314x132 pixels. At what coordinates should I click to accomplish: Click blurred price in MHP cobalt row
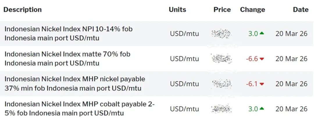pos(222,109)
